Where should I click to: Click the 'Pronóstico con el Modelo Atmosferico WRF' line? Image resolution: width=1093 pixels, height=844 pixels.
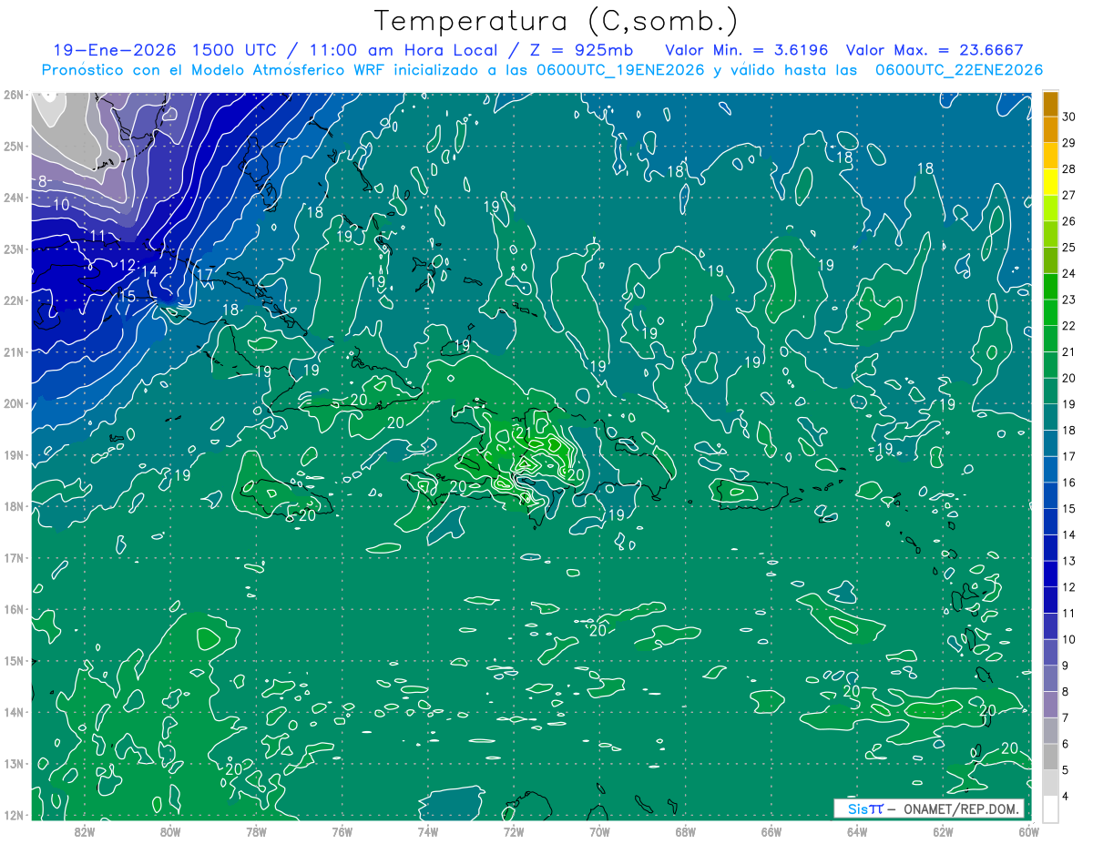point(214,70)
